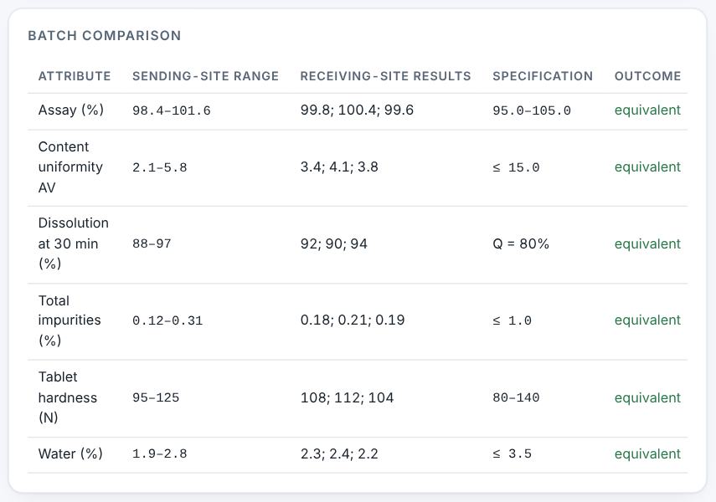
Task: Select the Assay (%) row label
Action: [x=71, y=110]
